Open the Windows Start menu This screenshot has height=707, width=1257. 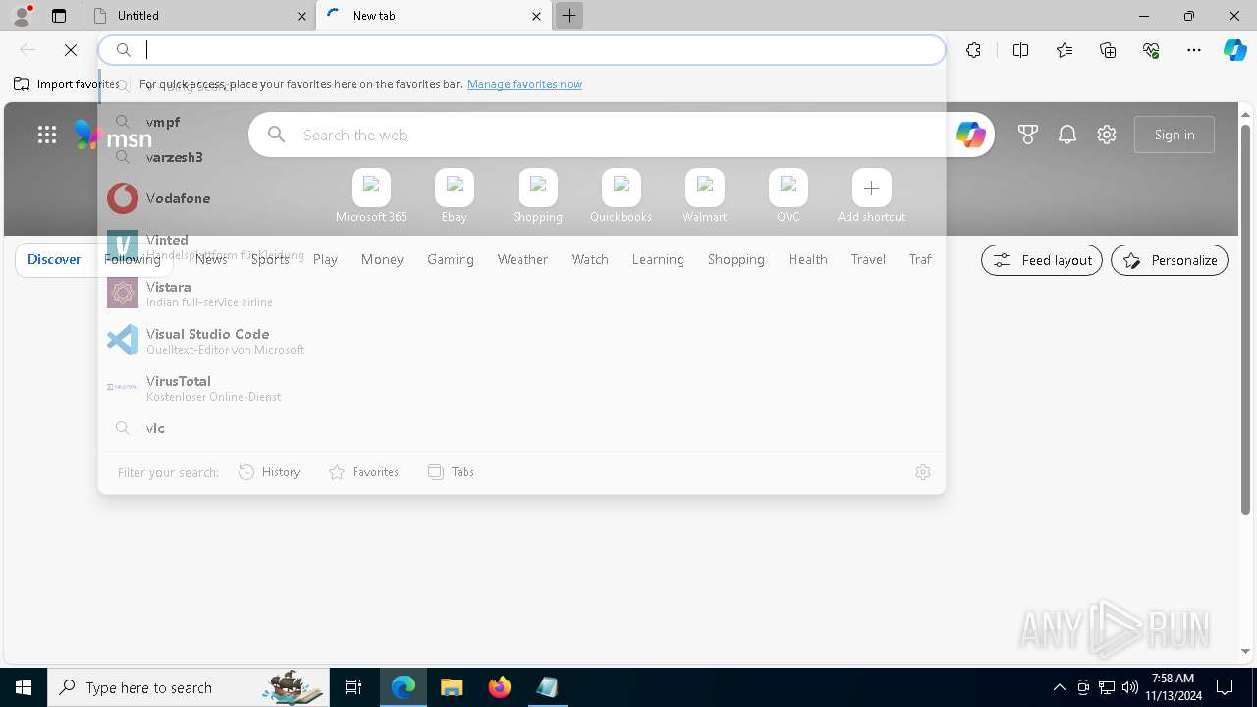tap(24, 687)
